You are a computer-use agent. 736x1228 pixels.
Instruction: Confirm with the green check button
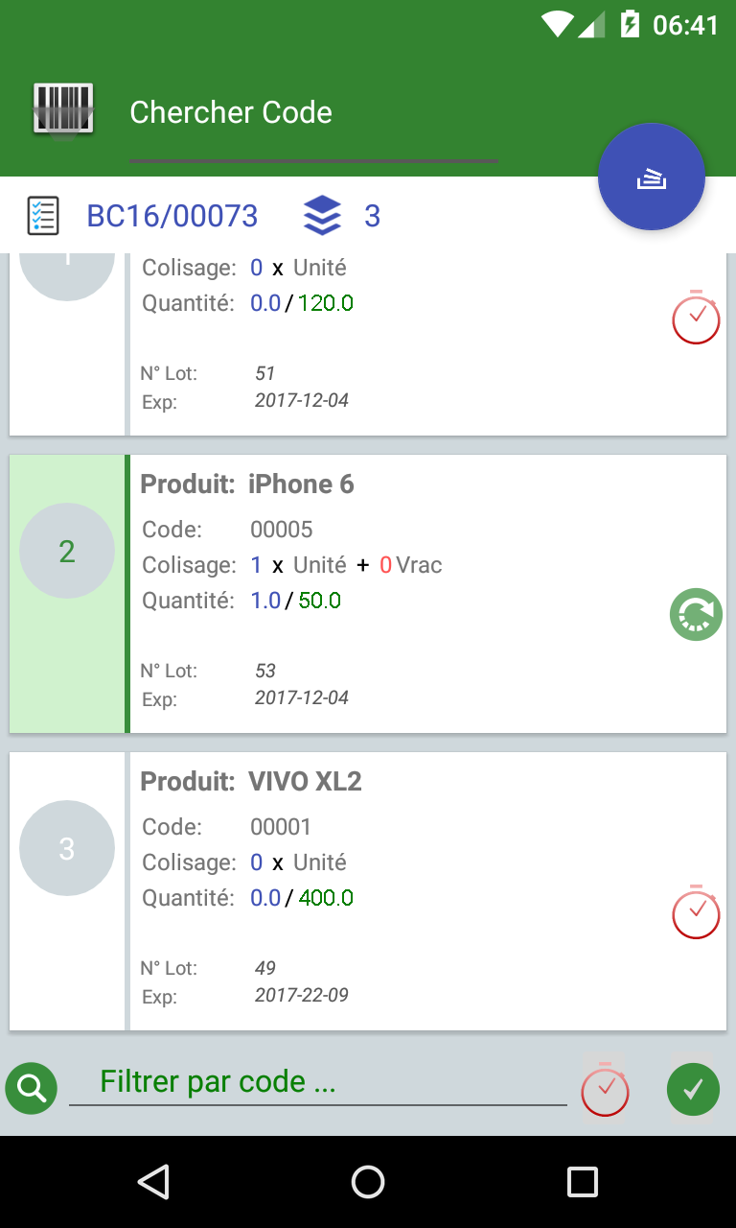click(693, 1088)
